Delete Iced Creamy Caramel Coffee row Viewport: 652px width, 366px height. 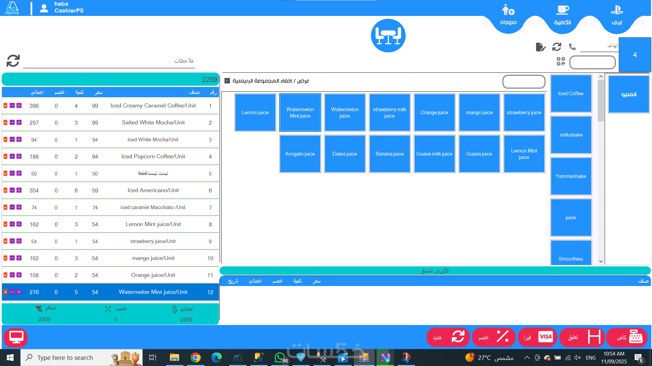pyautogui.click(x=5, y=106)
